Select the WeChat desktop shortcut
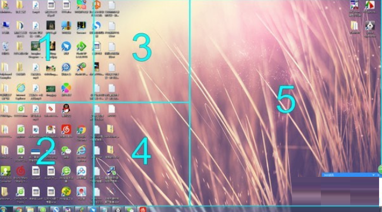382x212 pixels. point(66,151)
